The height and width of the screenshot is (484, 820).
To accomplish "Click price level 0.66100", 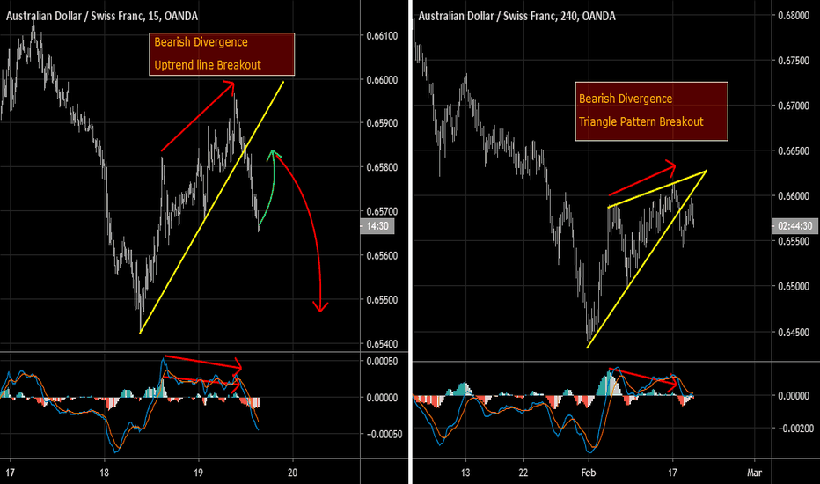I will pos(382,35).
